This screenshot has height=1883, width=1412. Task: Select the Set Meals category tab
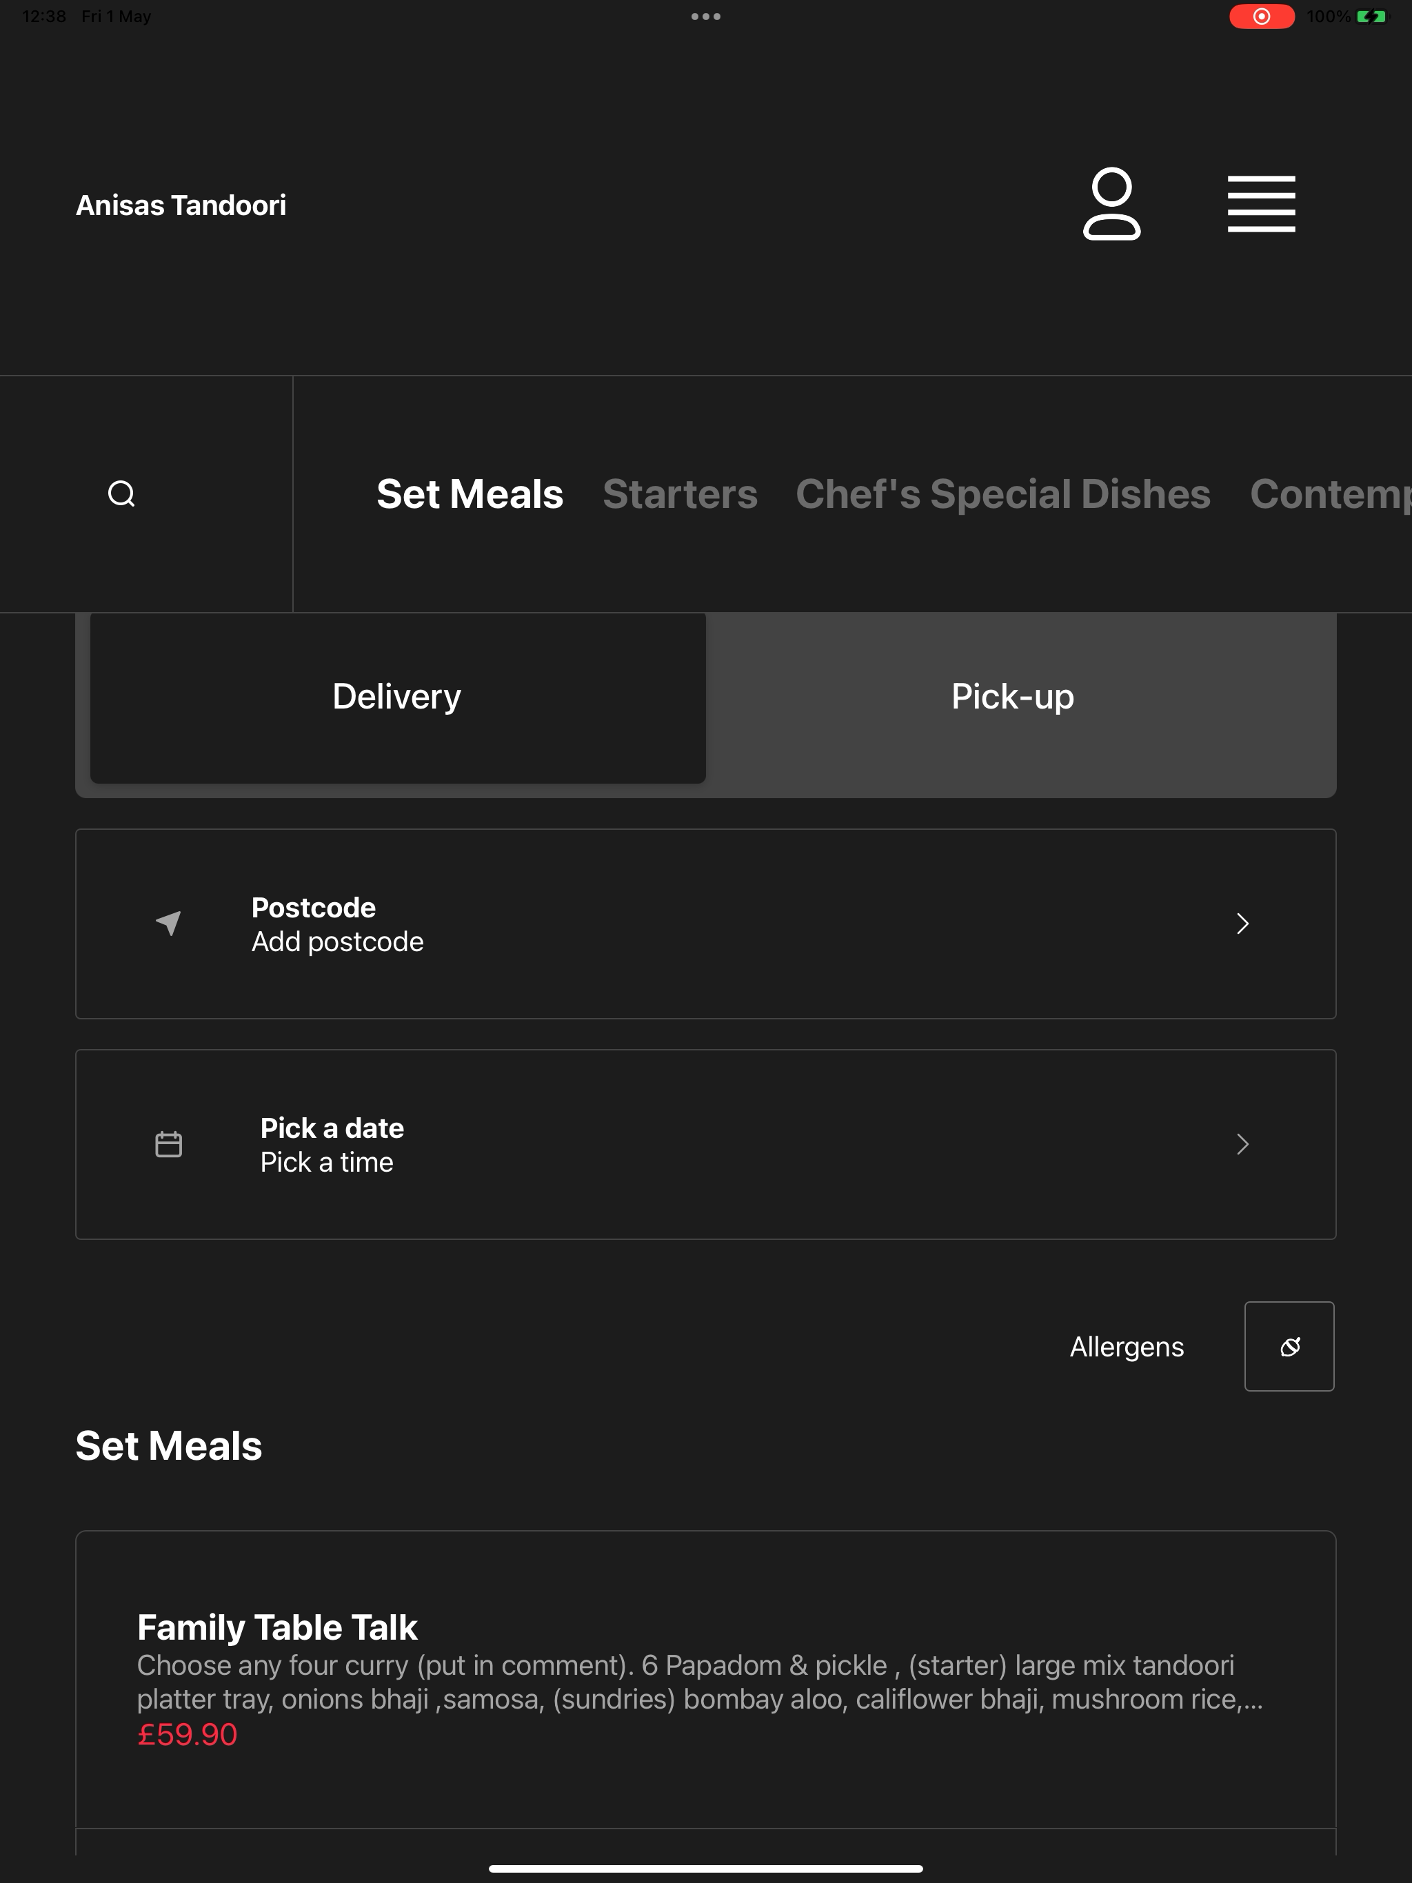pyautogui.click(x=470, y=493)
